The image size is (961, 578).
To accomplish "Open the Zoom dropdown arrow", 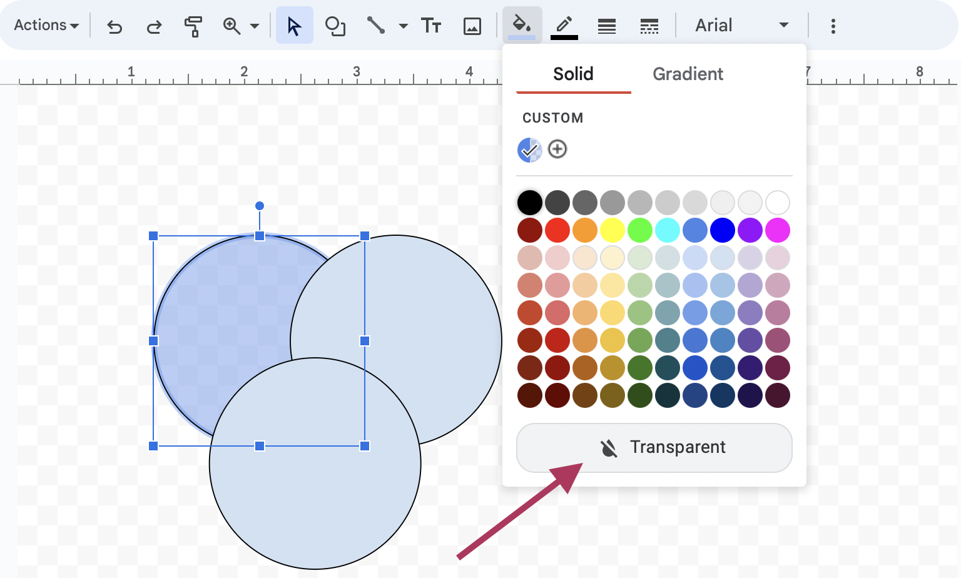I will (x=253, y=26).
